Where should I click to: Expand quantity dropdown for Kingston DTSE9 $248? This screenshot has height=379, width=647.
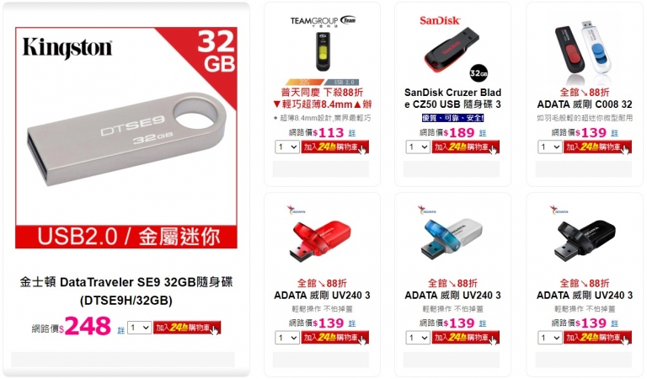[x=140, y=328]
